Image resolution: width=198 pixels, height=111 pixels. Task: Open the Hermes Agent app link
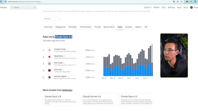click(60, 76)
